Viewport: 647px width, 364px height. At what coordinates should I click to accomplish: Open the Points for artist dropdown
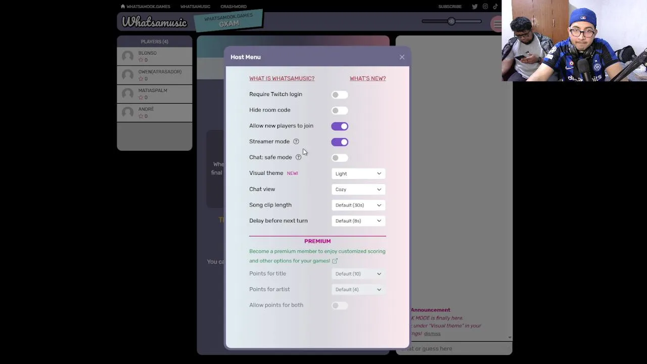(x=358, y=289)
